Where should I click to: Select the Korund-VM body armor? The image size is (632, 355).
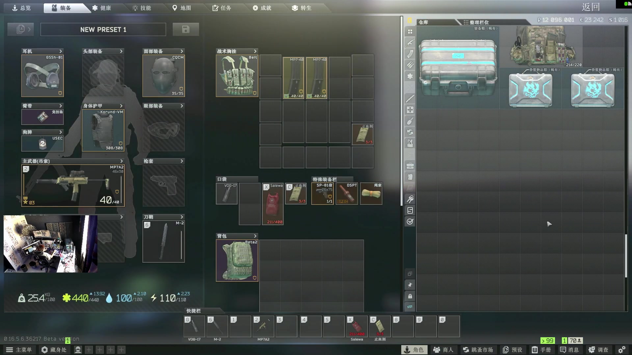tap(103, 130)
